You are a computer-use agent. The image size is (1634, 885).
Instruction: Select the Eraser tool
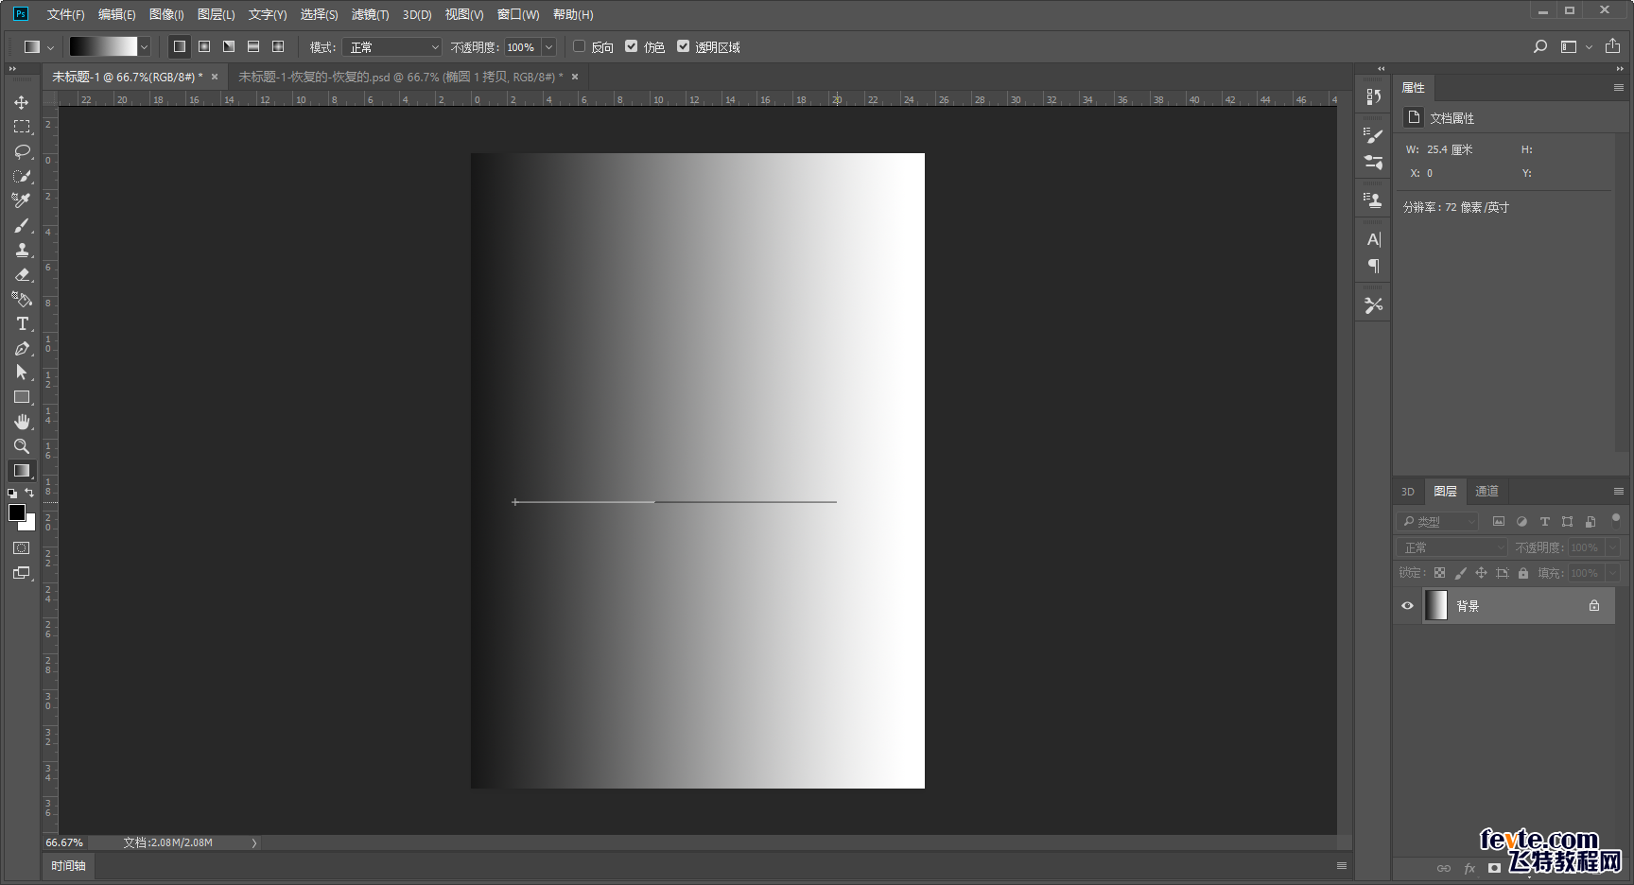pyautogui.click(x=22, y=274)
